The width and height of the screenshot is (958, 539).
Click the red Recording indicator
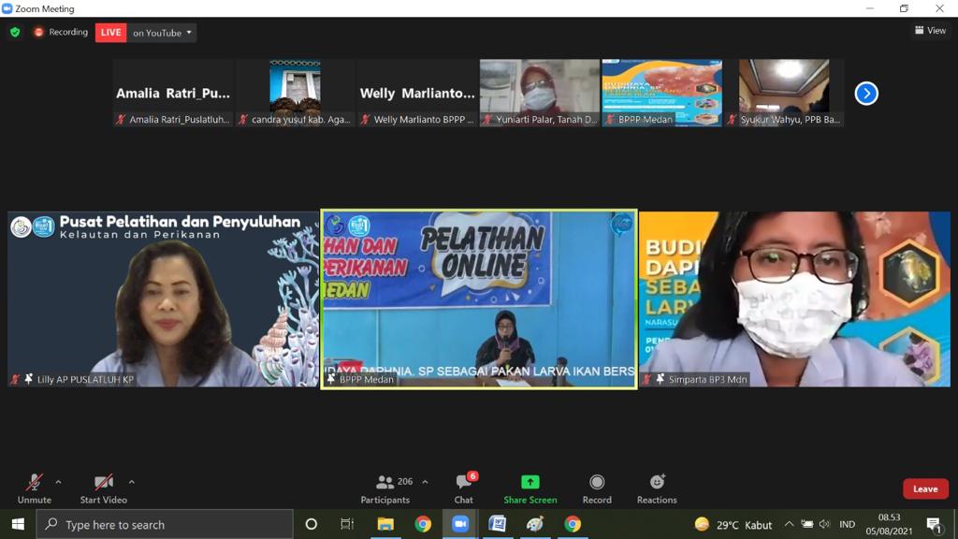(61, 33)
